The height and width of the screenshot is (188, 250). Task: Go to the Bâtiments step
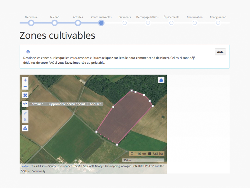pos(124,23)
